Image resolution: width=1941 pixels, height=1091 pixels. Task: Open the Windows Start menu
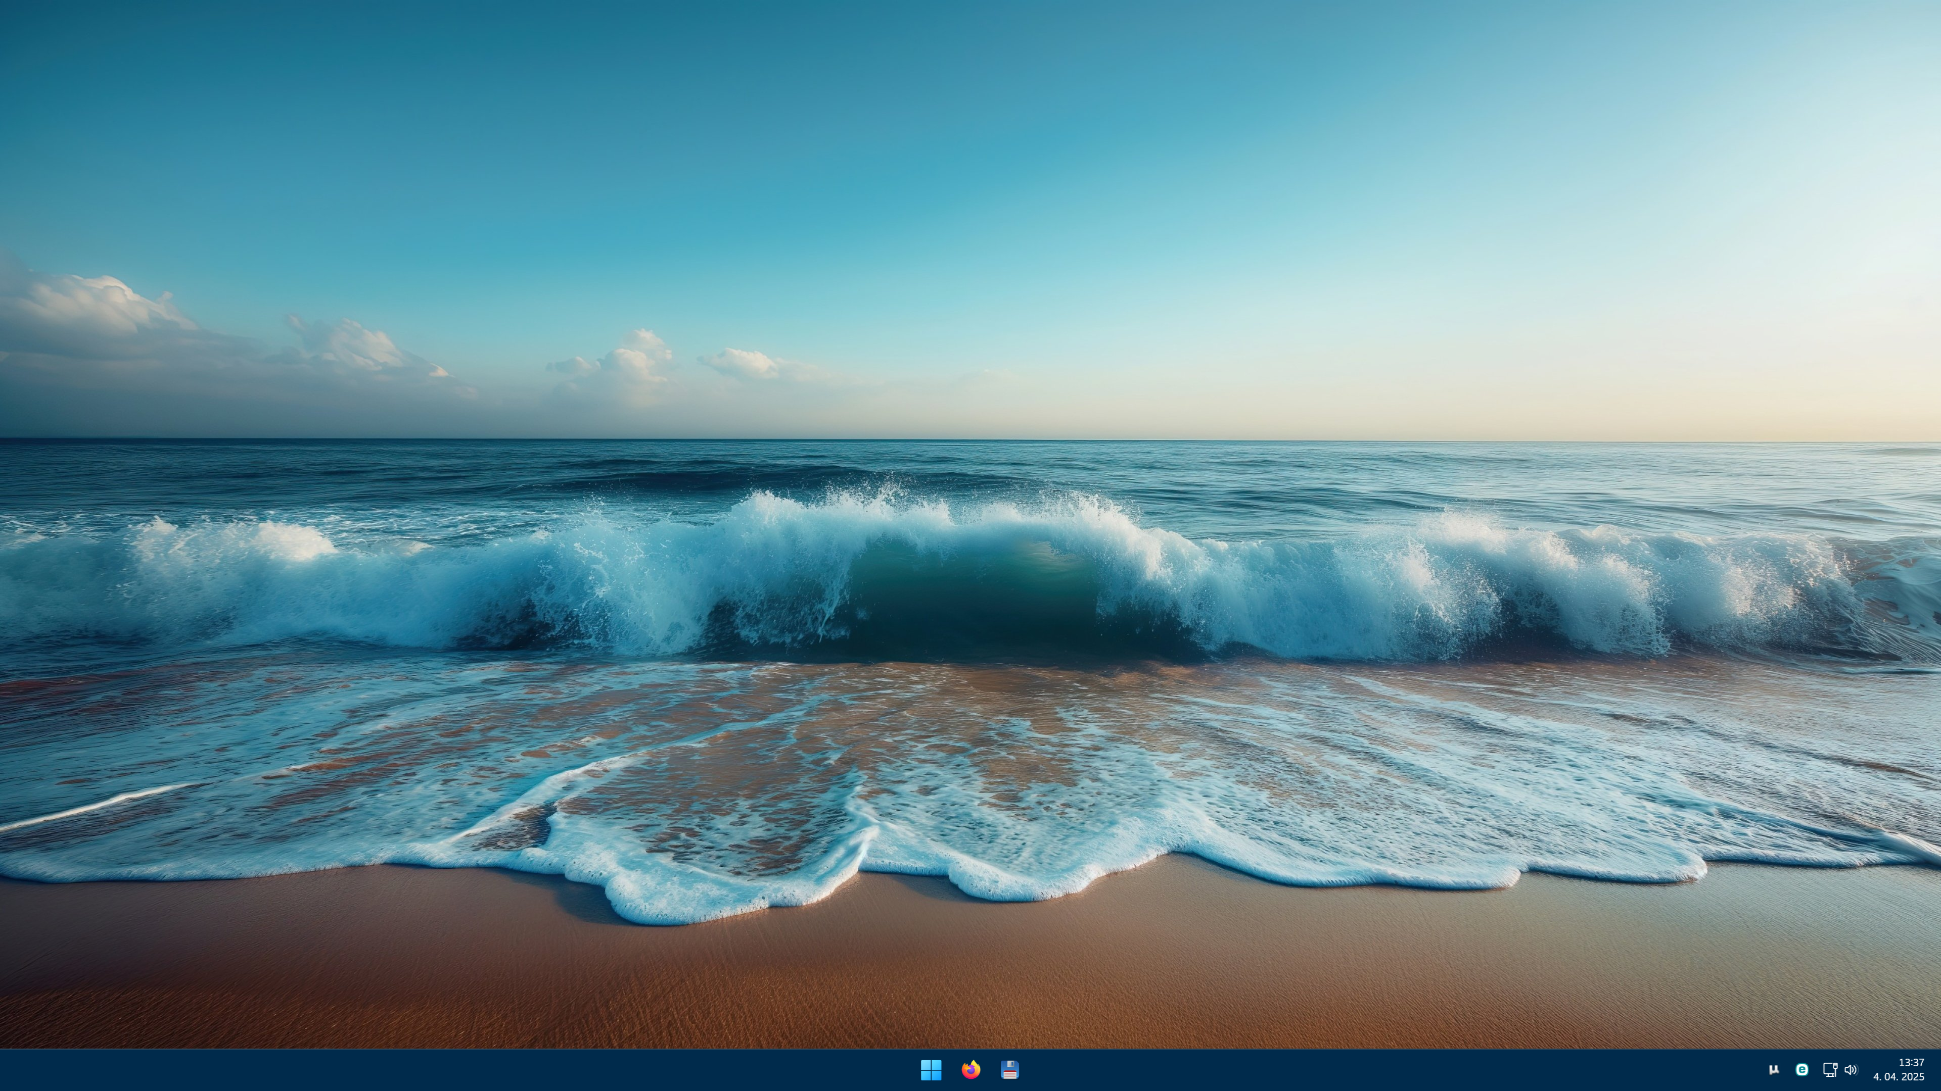931,1070
